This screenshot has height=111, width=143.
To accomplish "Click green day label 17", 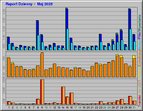I will [x=75, y=108].
